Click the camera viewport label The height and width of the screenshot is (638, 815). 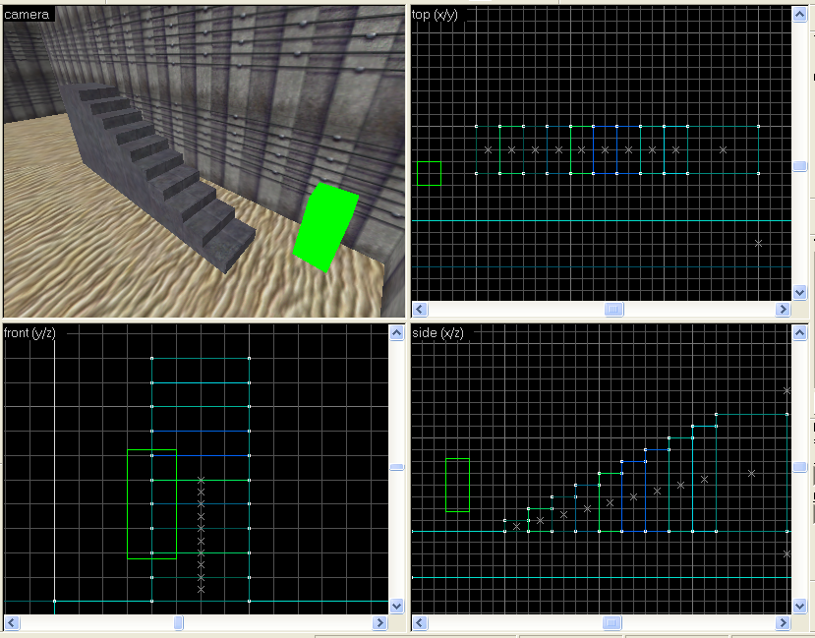(27, 15)
